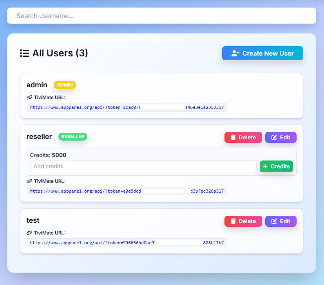Click TiviMate URL label in reseller card
The height and width of the screenshot is (285, 324).
pyautogui.click(x=50, y=181)
